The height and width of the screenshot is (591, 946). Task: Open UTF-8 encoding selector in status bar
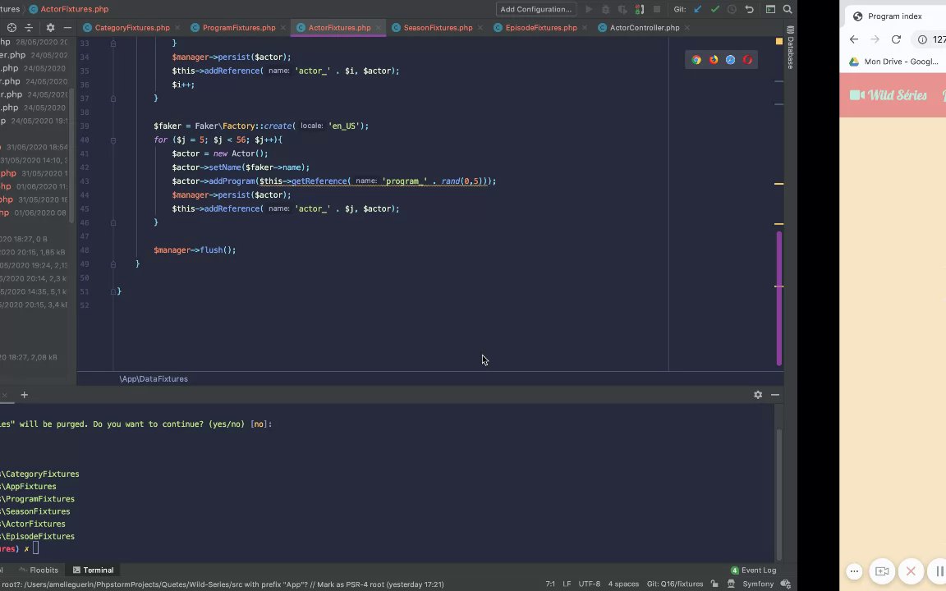[x=589, y=584]
